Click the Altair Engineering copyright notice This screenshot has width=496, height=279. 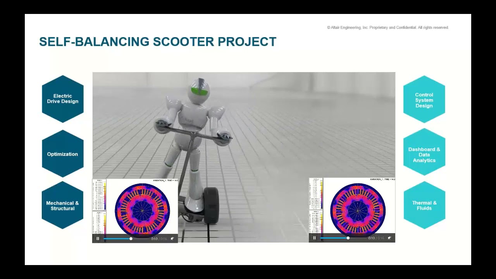click(388, 28)
